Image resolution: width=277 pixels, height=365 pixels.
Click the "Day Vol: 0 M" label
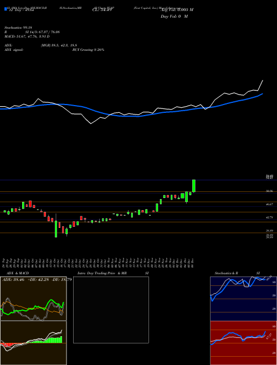coord(174,16)
